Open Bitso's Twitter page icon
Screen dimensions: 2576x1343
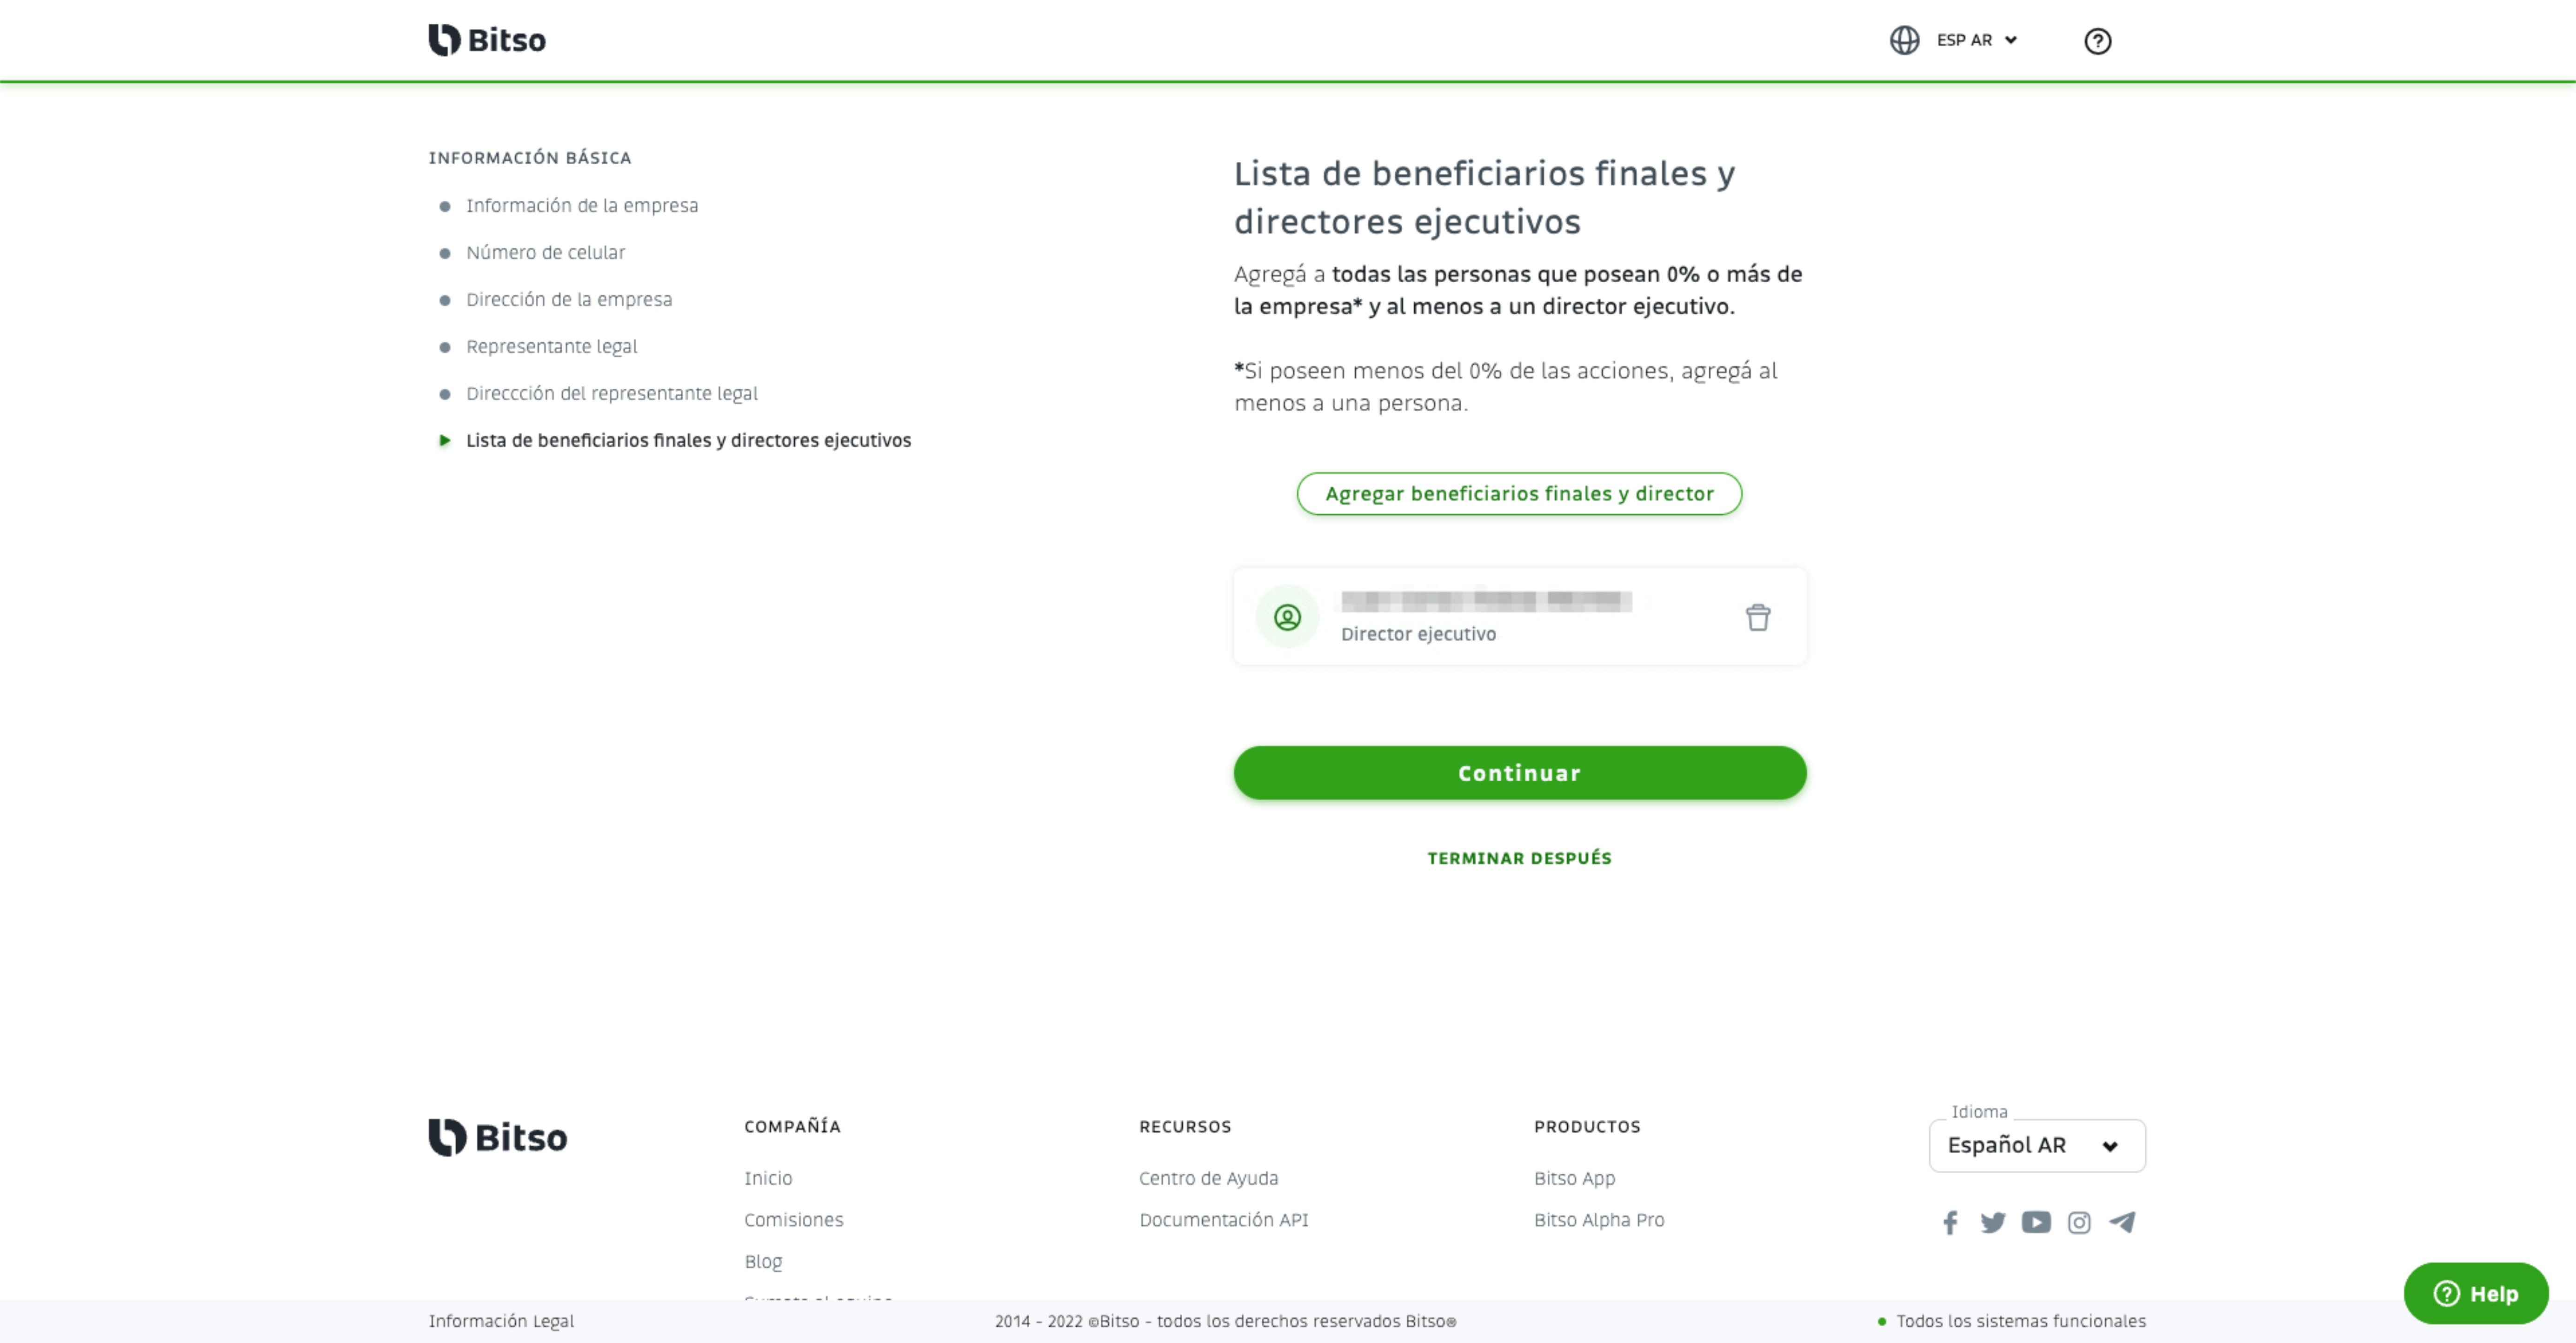click(1993, 1222)
